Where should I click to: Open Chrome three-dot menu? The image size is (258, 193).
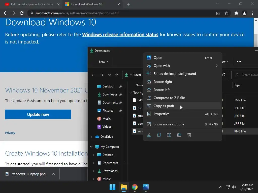(x=252, y=13)
